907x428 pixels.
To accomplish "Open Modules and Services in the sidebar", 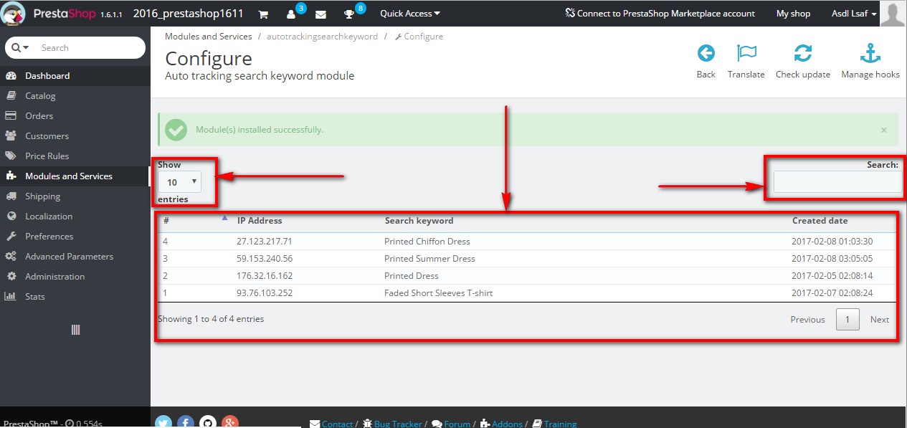I will tap(75, 176).
